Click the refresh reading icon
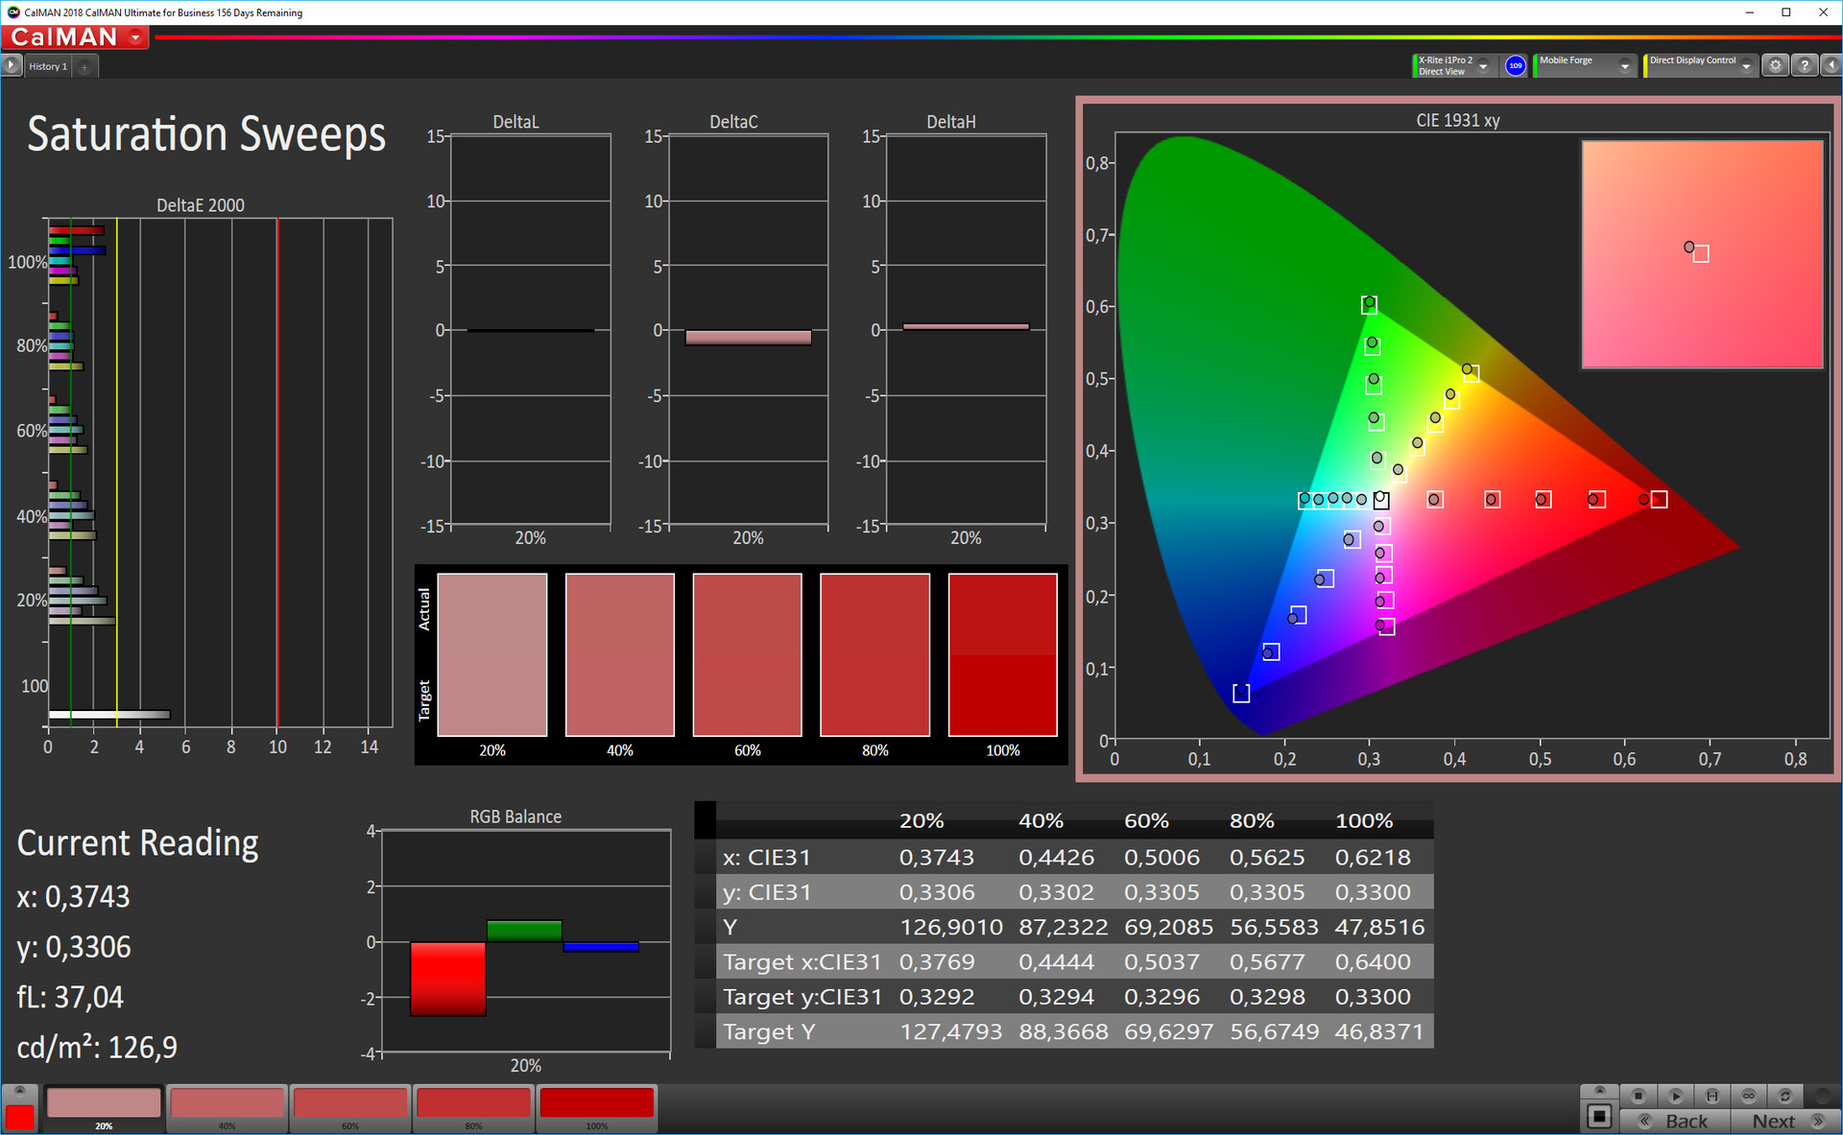The image size is (1843, 1135). click(x=1784, y=1096)
